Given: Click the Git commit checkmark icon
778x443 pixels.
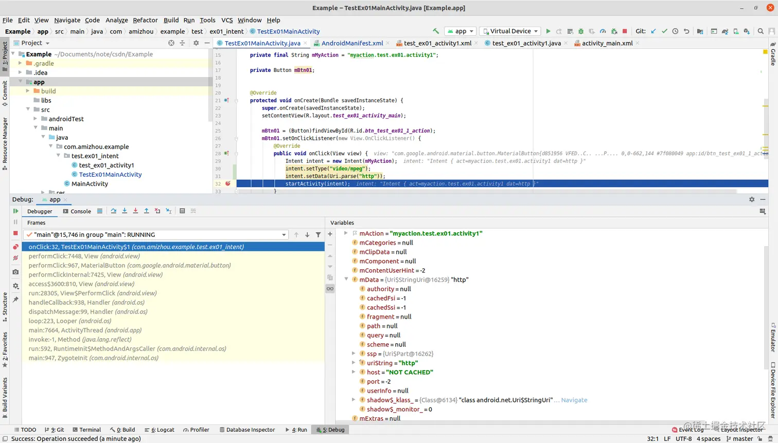Looking at the screenshot, I should click(664, 31).
